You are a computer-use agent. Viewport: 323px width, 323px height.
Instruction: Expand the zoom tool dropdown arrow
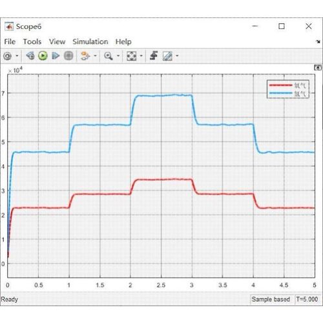(118, 56)
